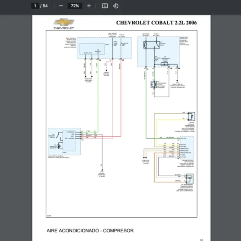This screenshot has width=241, height=241.
Task: Click the Chevrolet bowtie logo
Action: click(63, 22)
